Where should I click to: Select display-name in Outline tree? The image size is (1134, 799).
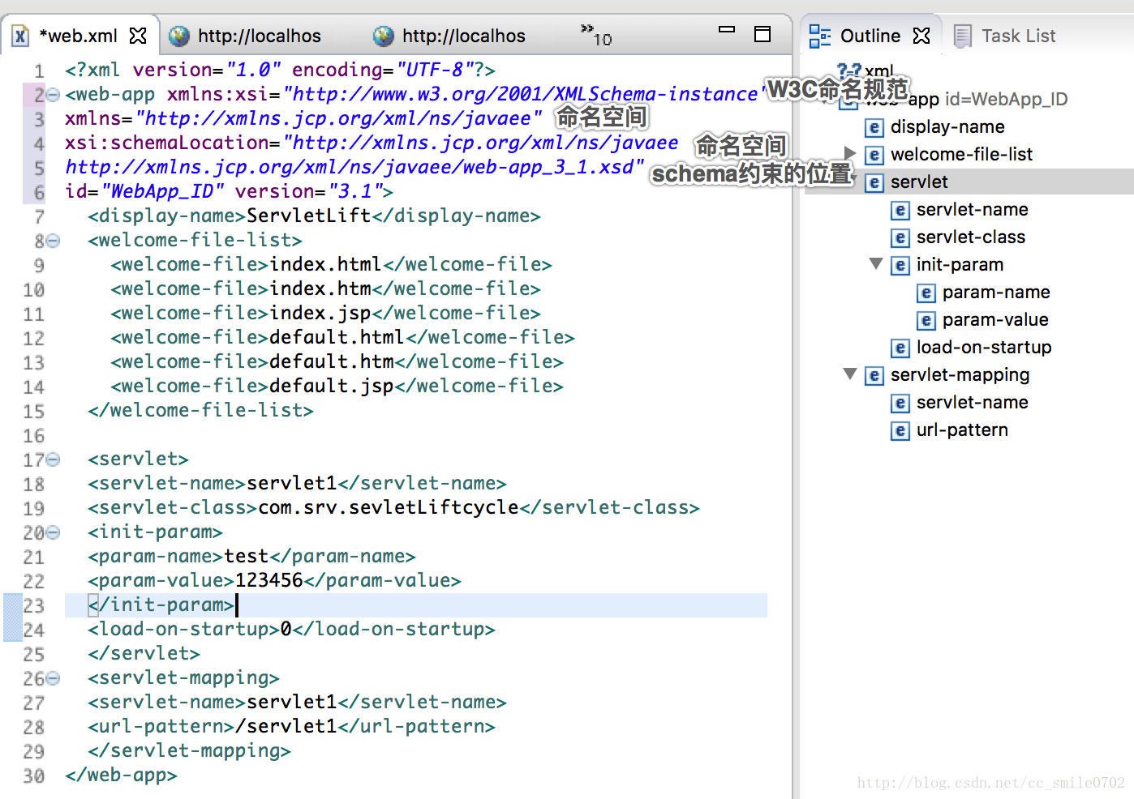click(x=947, y=126)
